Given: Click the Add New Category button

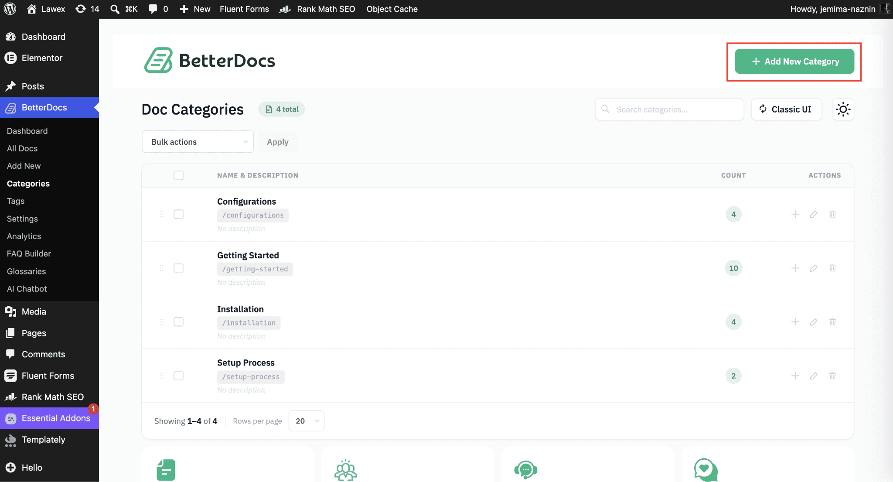Looking at the screenshot, I should (x=794, y=62).
